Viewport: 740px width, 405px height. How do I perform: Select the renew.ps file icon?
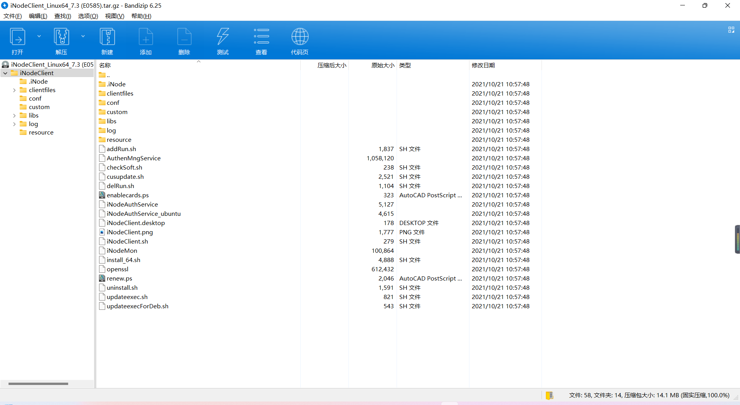(x=102, y=278)
